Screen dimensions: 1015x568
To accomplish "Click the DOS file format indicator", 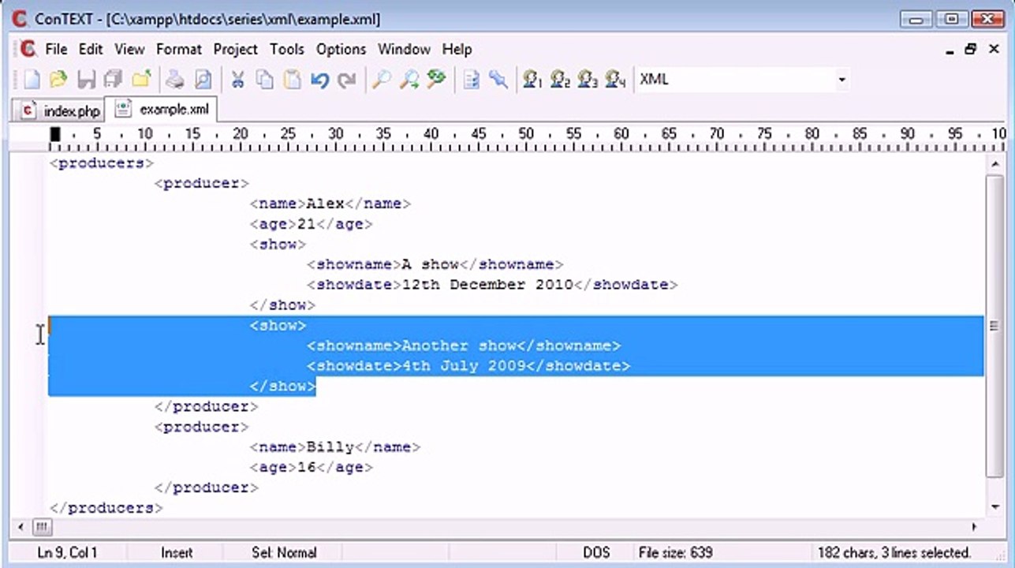I will 596,553.
